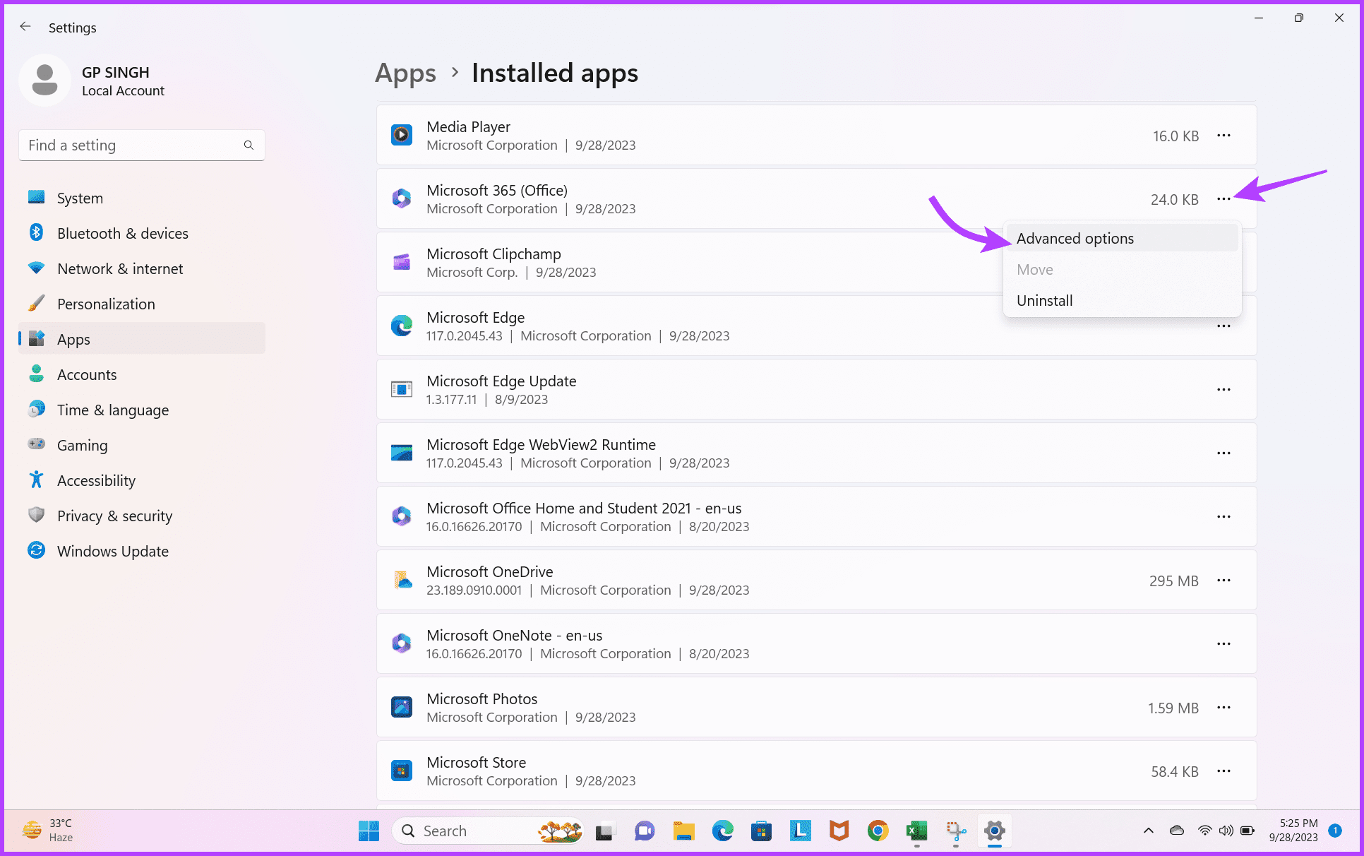The height and width of the screenshot is (856, 1364).
Task: Open Bluetooth & devices settings
Action: tap(122, 233)
